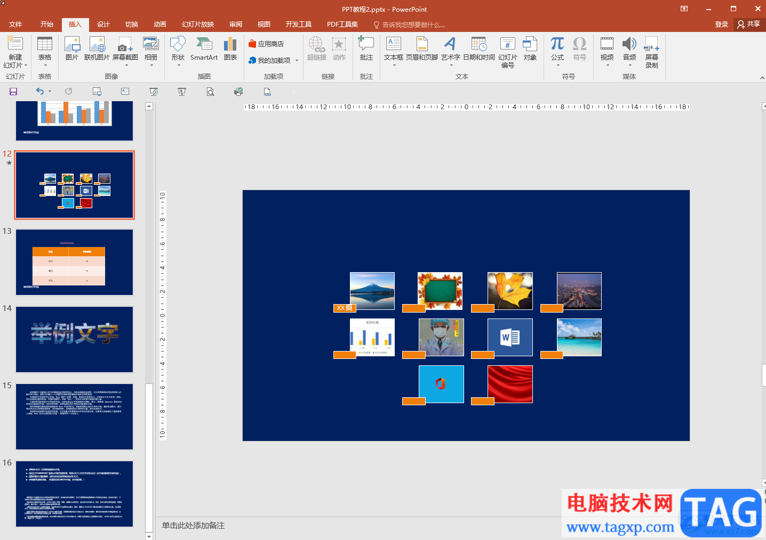Click the 共享 share button
This screenshot has height=540, width=766.
point(749,24)
